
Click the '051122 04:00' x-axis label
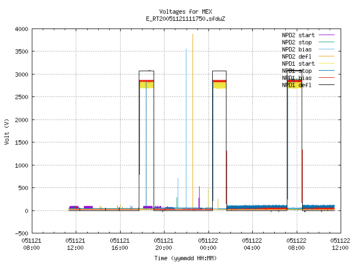252,244
